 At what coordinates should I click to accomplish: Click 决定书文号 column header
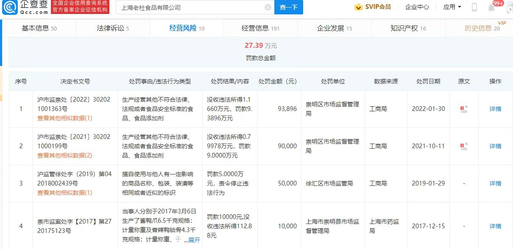(x=75, y=81)
